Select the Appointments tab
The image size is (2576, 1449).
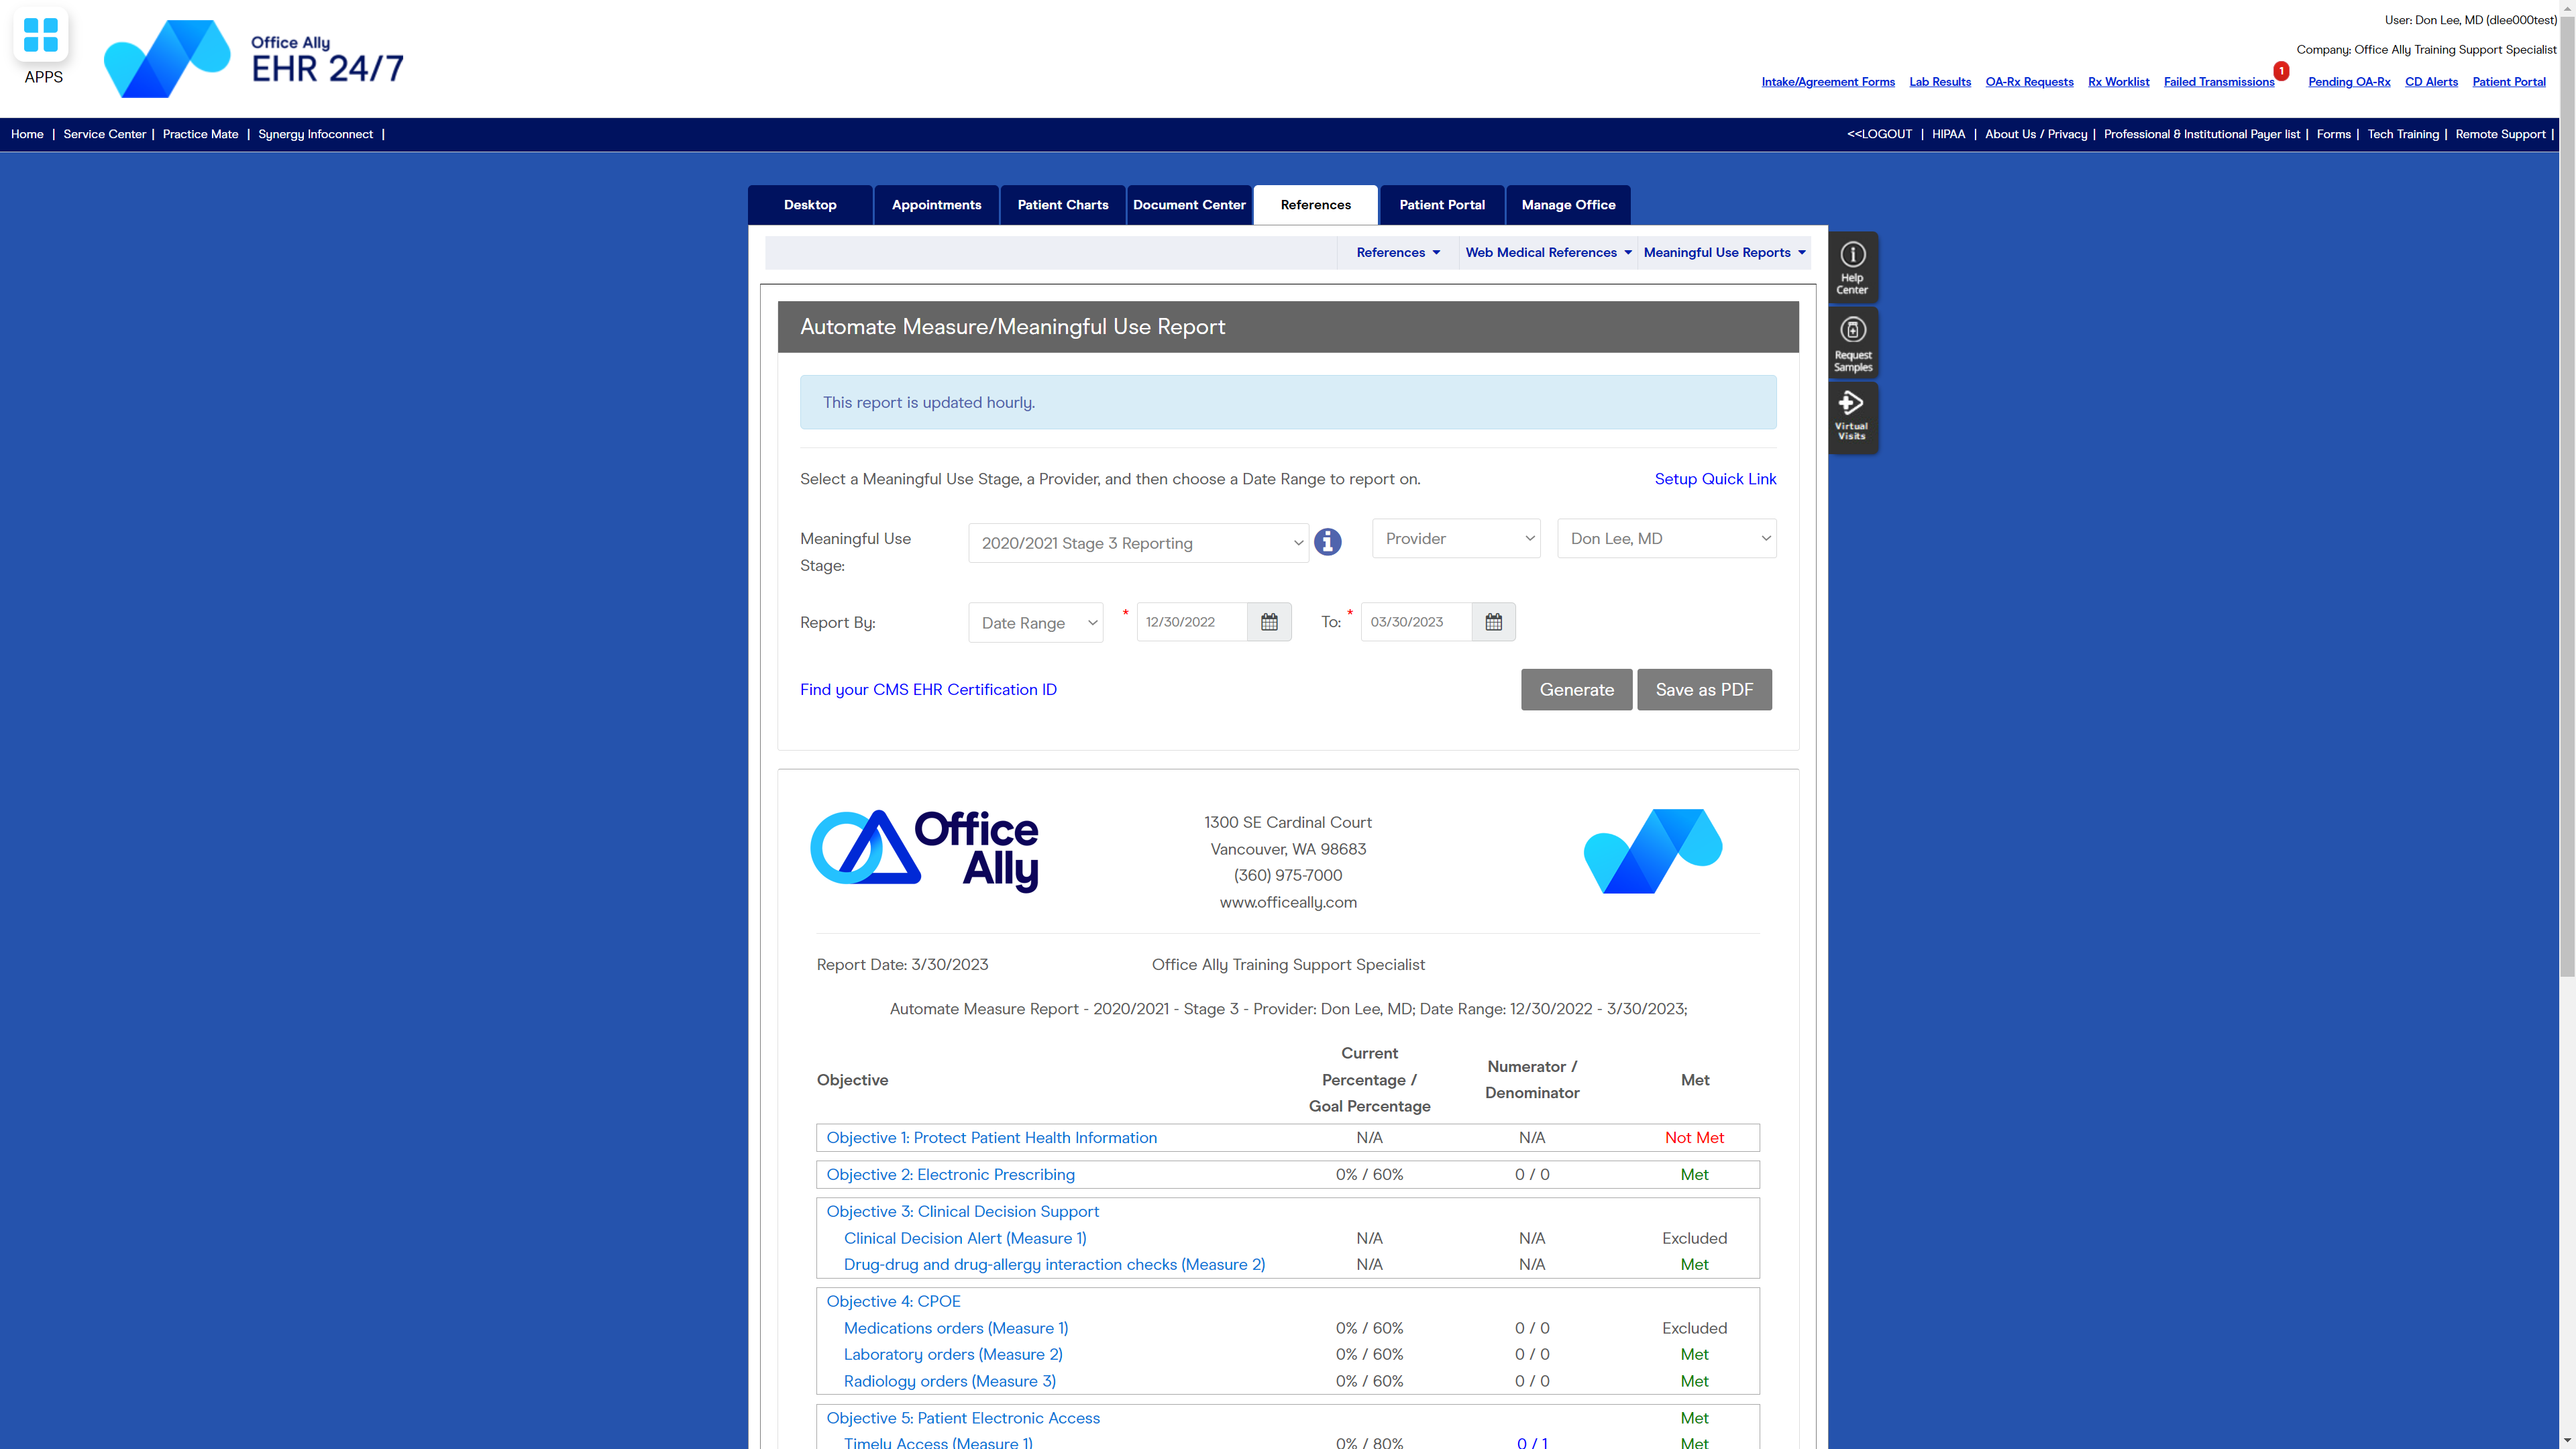936,204
